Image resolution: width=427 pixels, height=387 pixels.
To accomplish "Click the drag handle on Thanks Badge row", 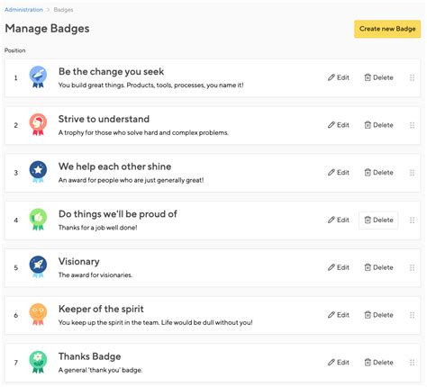I will [412, 363].
